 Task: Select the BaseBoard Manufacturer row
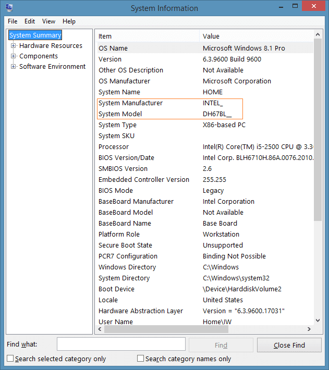coord(205,202)
